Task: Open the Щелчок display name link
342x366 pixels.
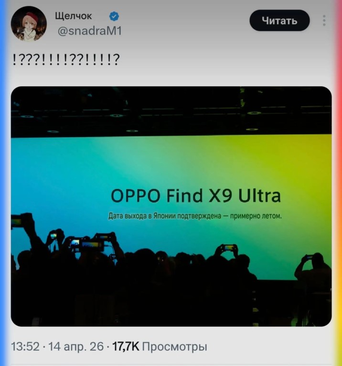Action: [74, 16]
